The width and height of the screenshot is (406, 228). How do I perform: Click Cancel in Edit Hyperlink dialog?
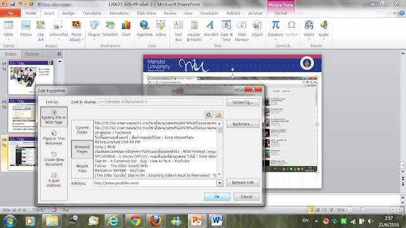(246, 196)
